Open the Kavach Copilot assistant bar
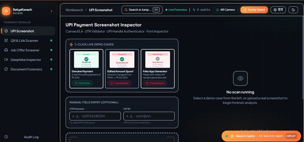Image resolution: width=304 pixels, height=142 pixels. pos(261,136)
